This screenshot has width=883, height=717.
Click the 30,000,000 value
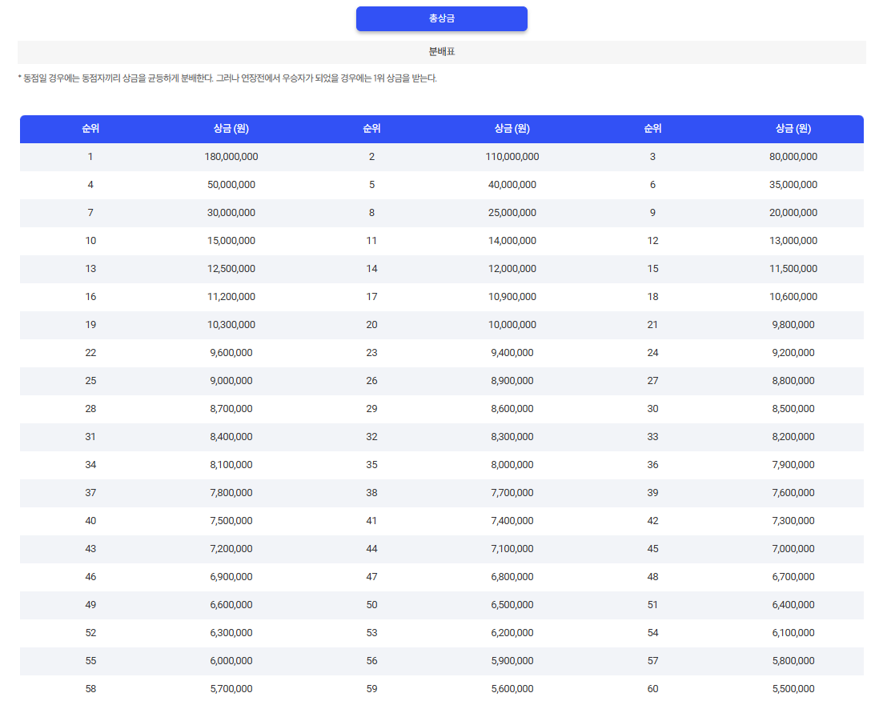[x=231, y=213]
